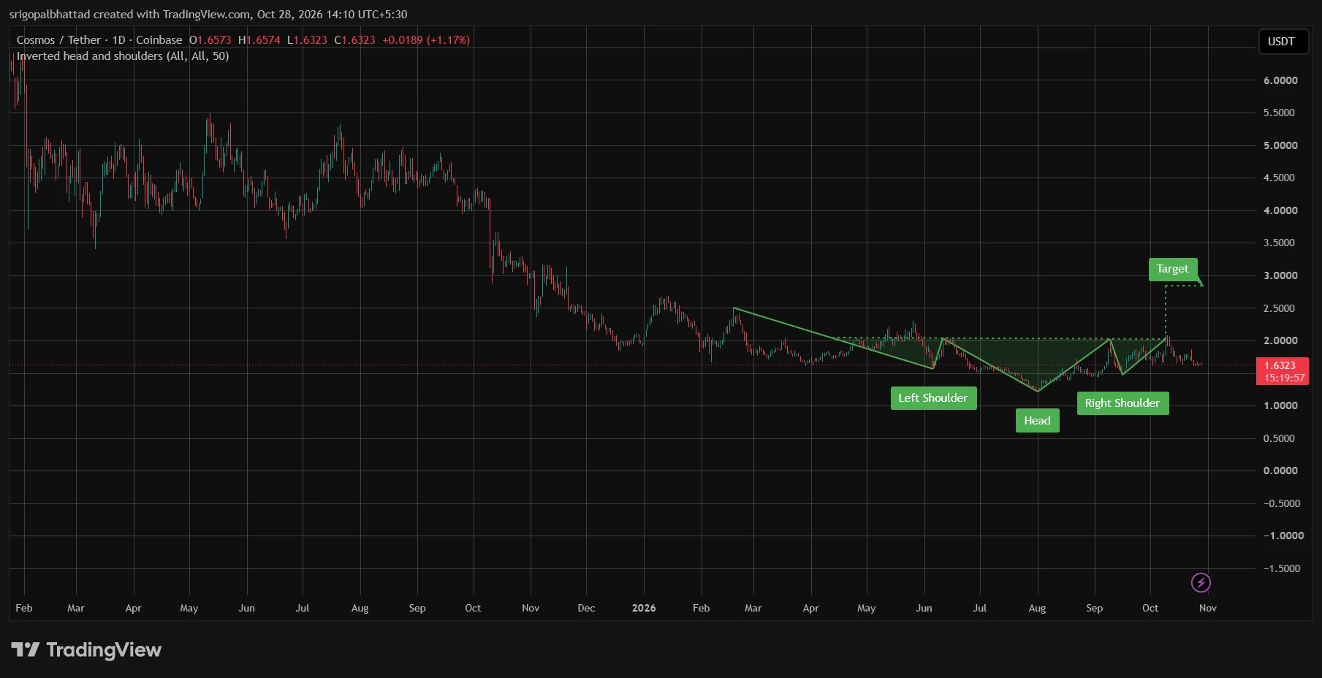Screen dimensions: 1322x678
Task: Select the Left Shoulder label
Action: pyautogui.click(x=933, y=398)
